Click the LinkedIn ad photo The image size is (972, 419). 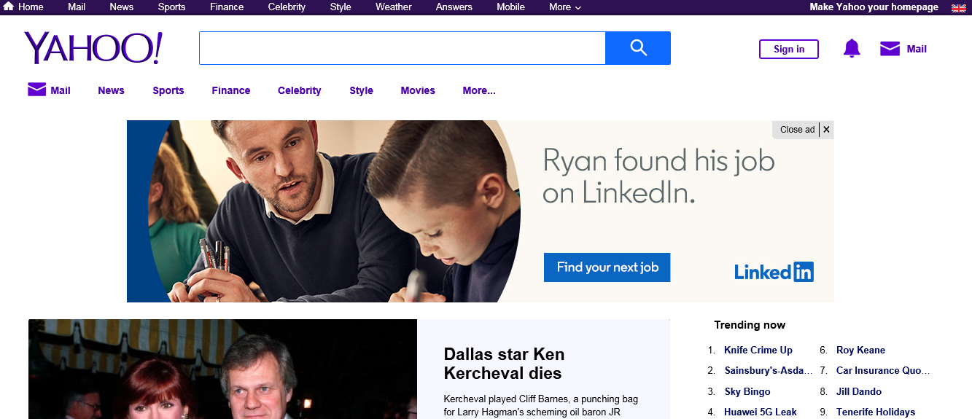click(x=334, y=211)
